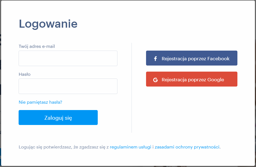
Task: Choose "Rejestracja poprzez Google" button
Action: (x=192, y=79)
